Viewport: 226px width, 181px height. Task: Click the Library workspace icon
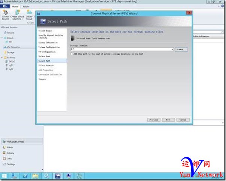(x=4, y=153)
